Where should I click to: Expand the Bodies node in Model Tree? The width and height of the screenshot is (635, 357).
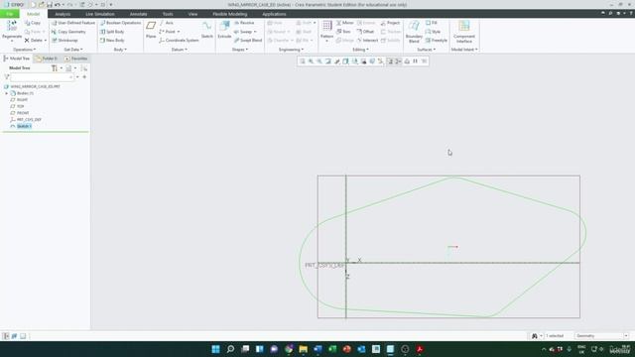(x=7, y=93)
